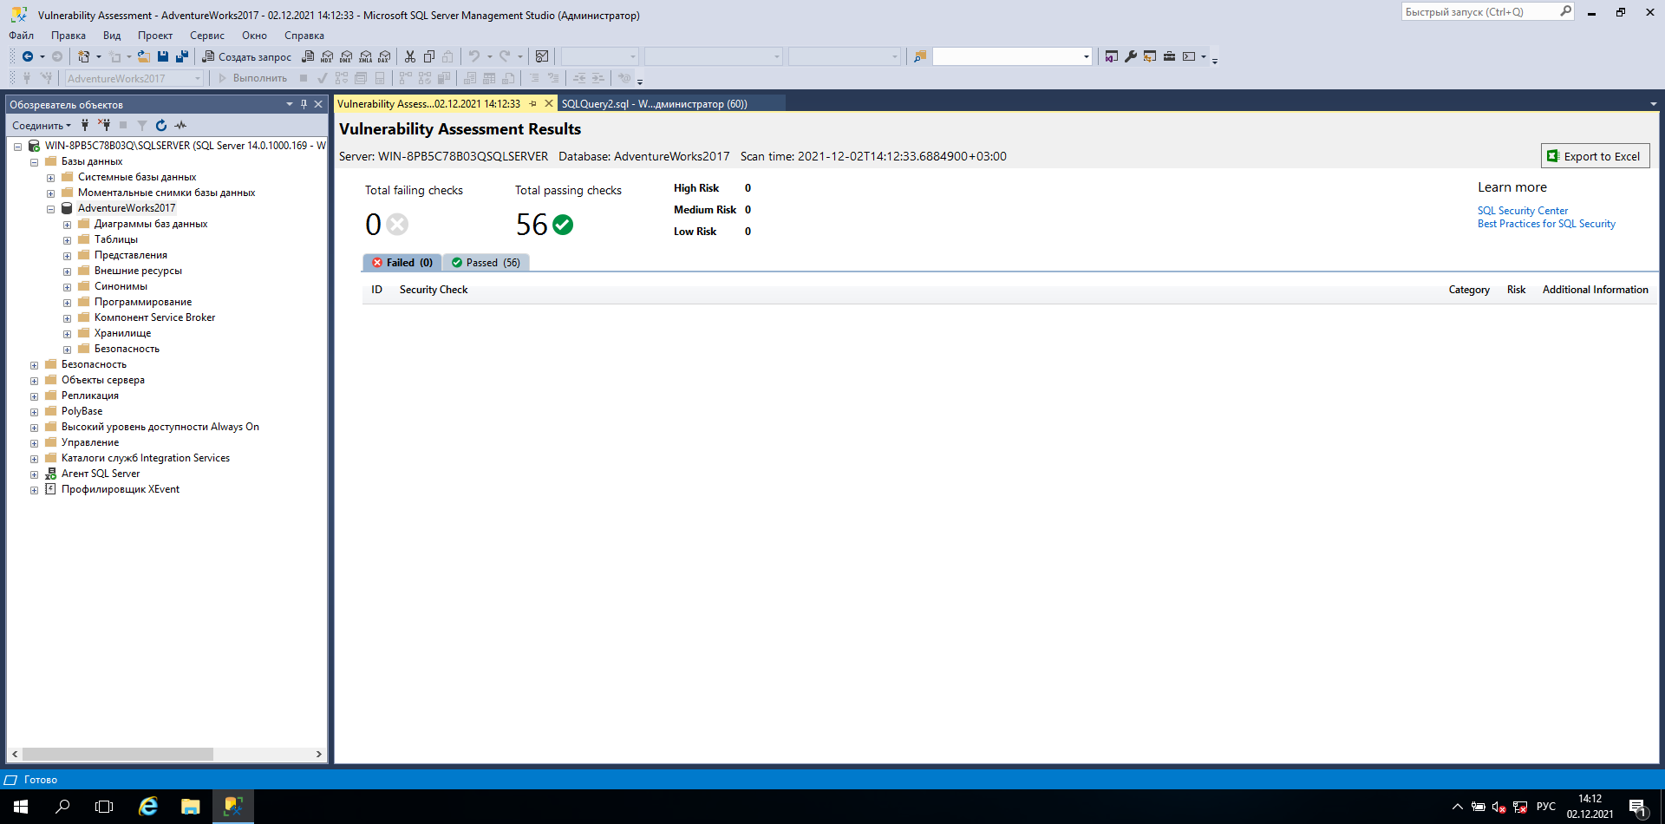Open the 'Сервис' menu
1665x824 pixels.
point(207,36)
